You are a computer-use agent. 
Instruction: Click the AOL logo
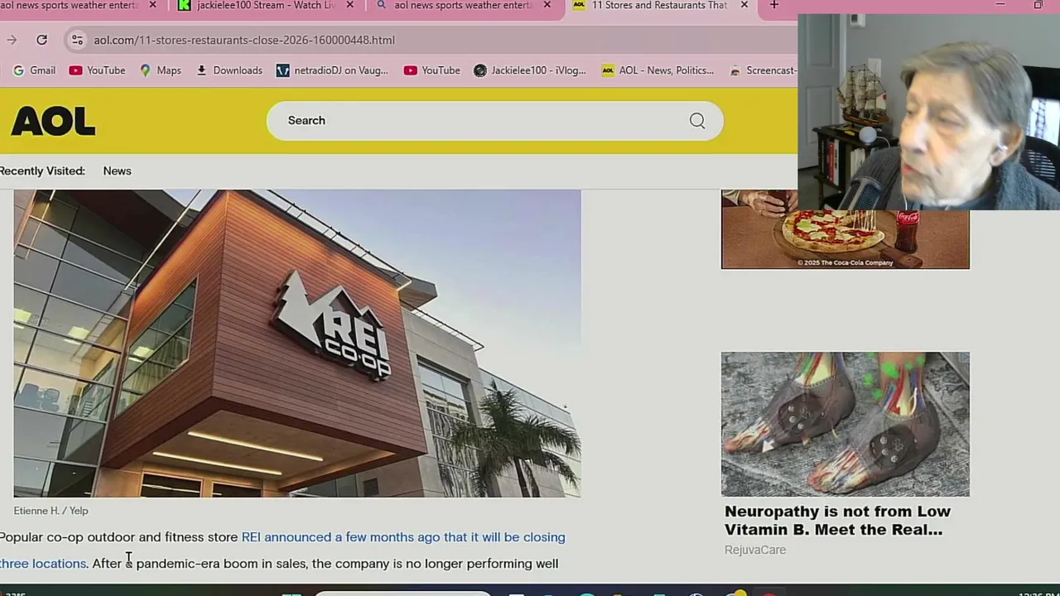coord(53,122)
